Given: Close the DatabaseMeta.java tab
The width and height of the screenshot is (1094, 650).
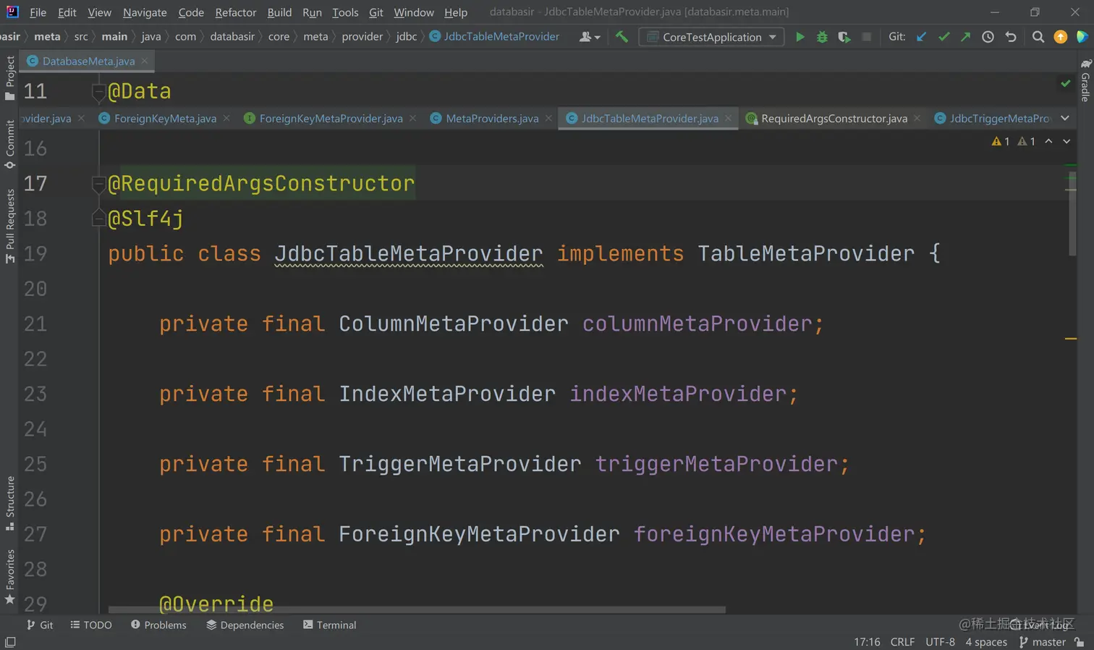Looking at the screenshot, I should tap(145, 61).
